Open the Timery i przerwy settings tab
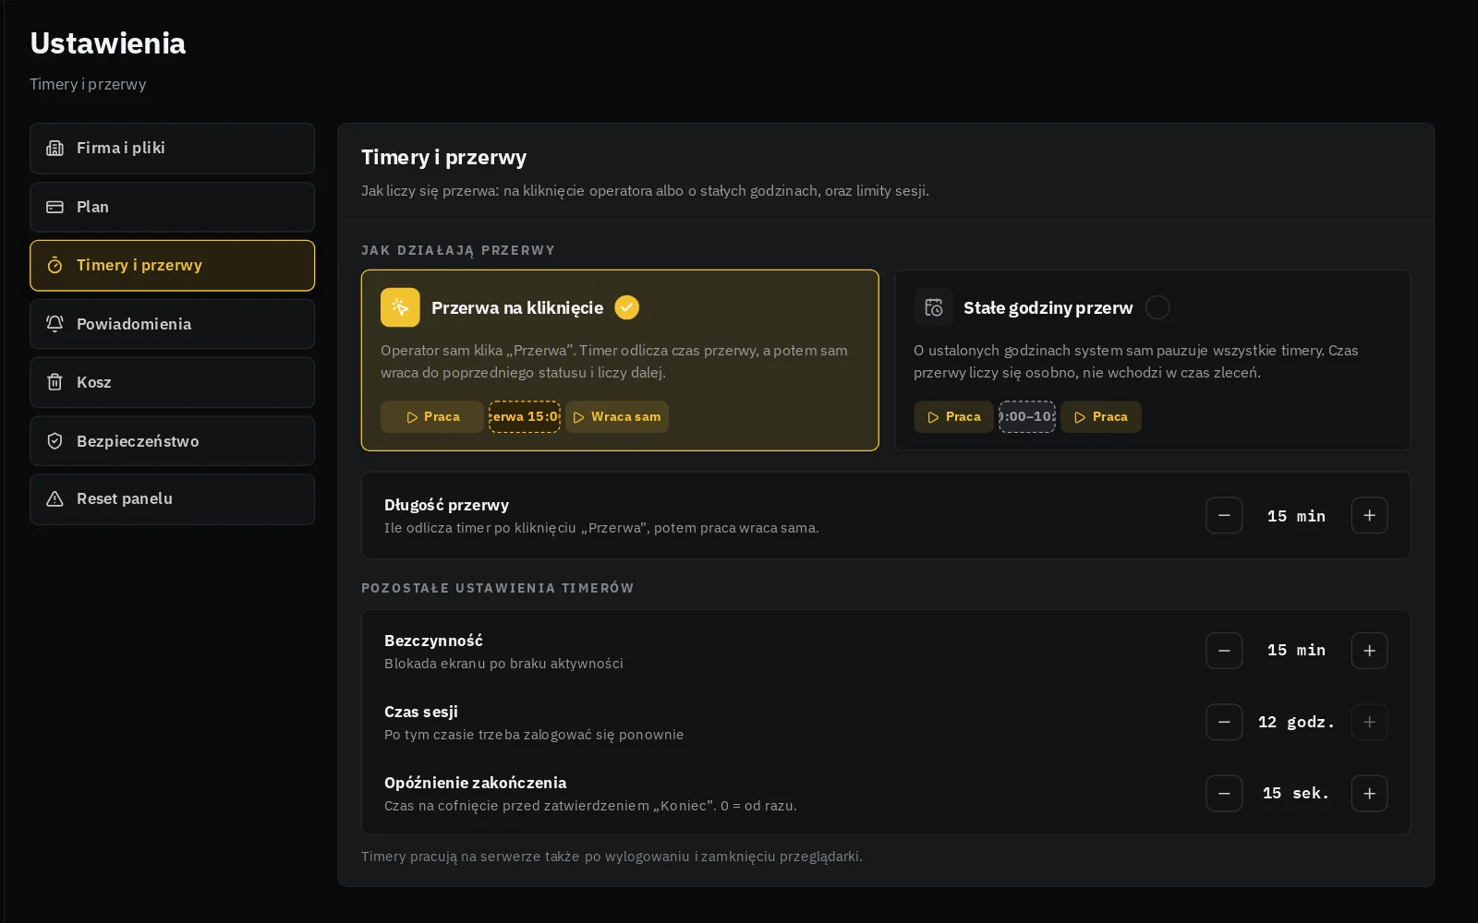 pyautogui.click(x=172, y=266)
